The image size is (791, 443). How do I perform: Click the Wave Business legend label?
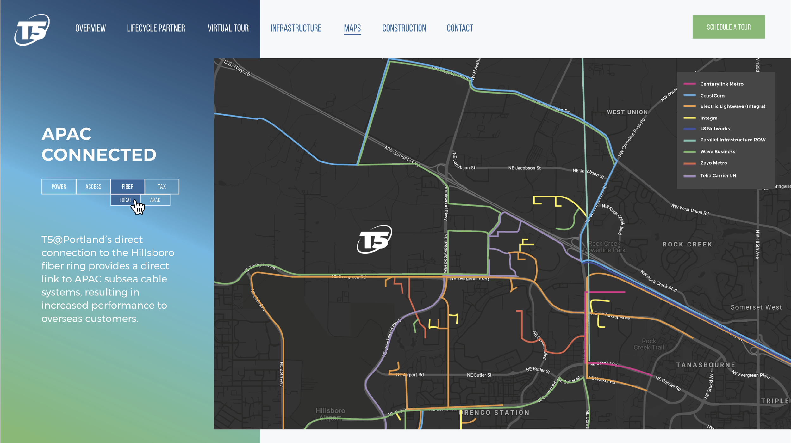[x=718, y=152]
